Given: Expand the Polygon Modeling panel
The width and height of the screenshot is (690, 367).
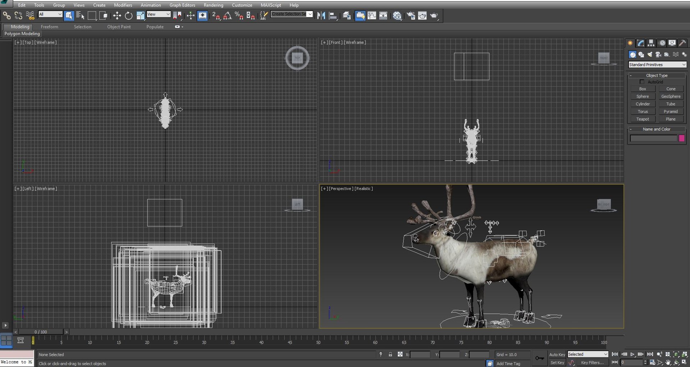Looking at the screenshot, I should coord(22,34).
